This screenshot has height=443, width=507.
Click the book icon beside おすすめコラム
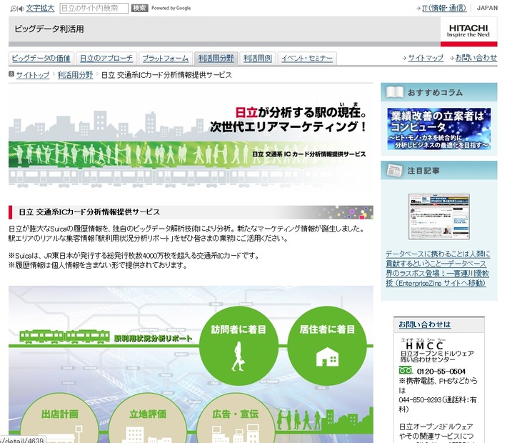point(394,93)
